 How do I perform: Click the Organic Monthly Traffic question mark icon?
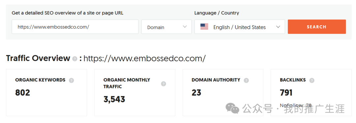tap(163, 84)
